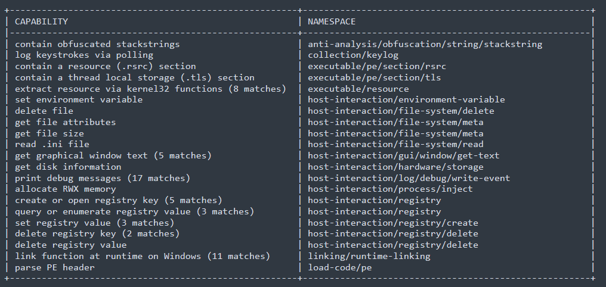Click 'set environment variable' capability
Screen dimensions: 606x287
[x=79, y=99]
